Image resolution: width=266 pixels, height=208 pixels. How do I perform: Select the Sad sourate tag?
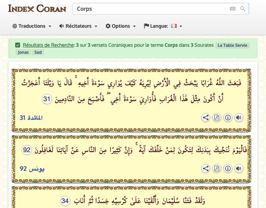point(38,52)
